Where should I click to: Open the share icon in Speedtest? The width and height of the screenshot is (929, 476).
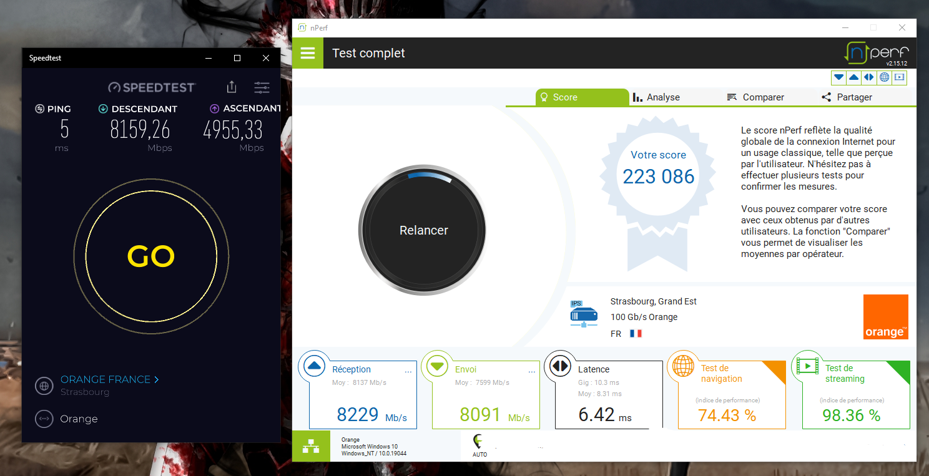click(x=232, y=87)
